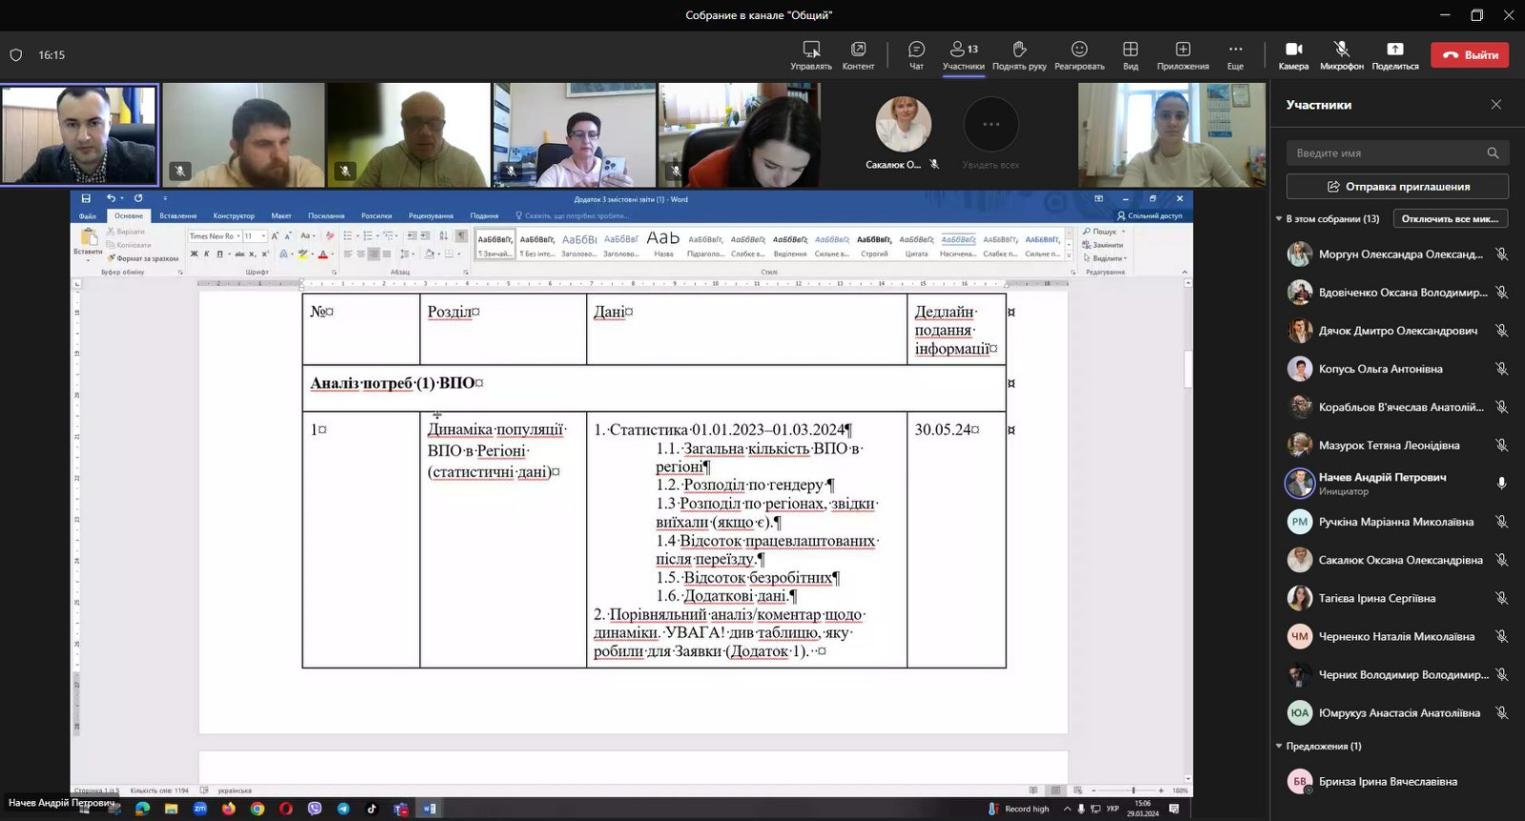The width and height of the screenshot is (1525, 821).
Task: Click mic icon next to Дячок Дмитро Олександрович
Action: (1501, 330)
